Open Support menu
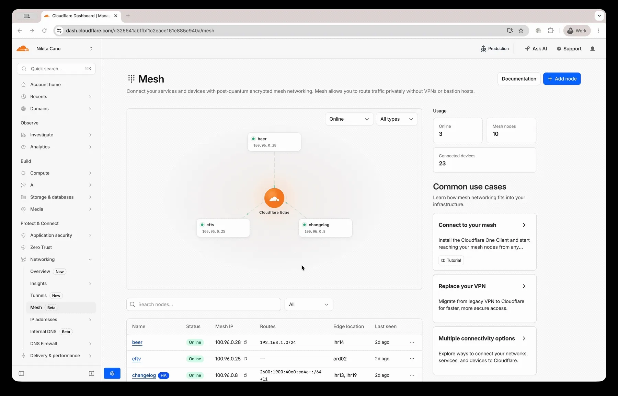This screenshot has width=618, height=396. [569, 49]
